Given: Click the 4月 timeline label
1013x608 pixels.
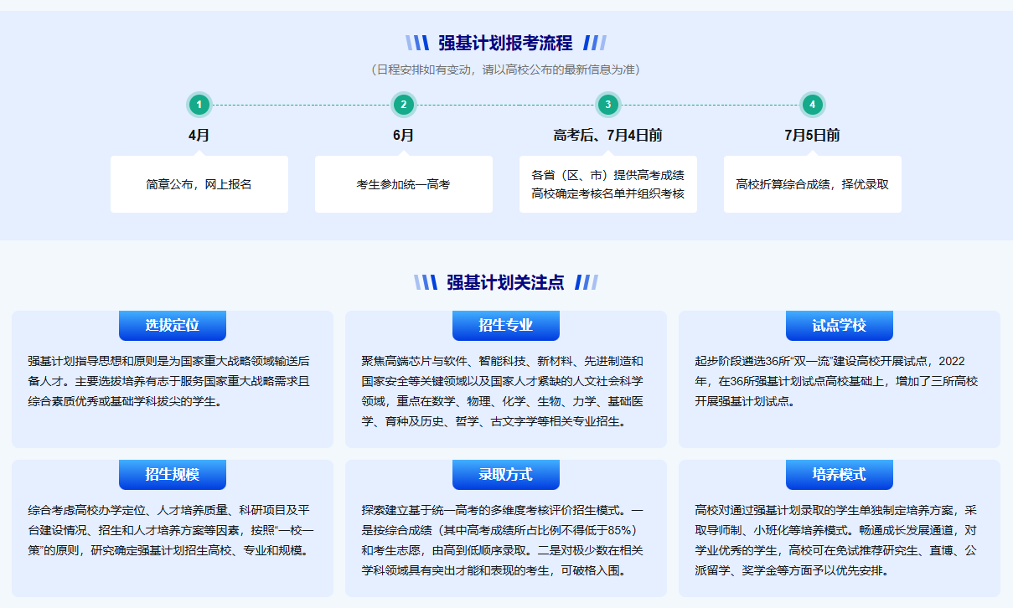Looking at the screenshot, I should click(x=199, y=136).
